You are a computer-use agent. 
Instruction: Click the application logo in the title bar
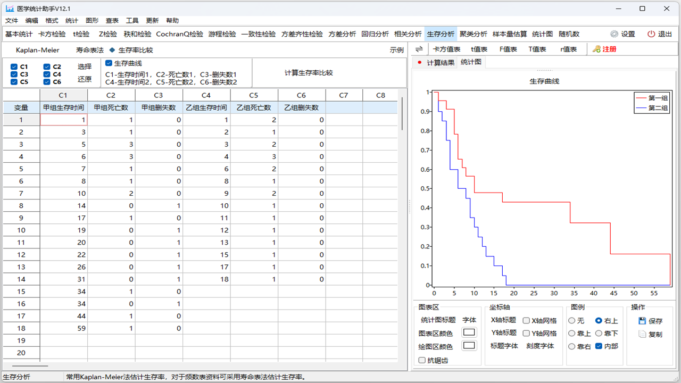pos(10,8)
